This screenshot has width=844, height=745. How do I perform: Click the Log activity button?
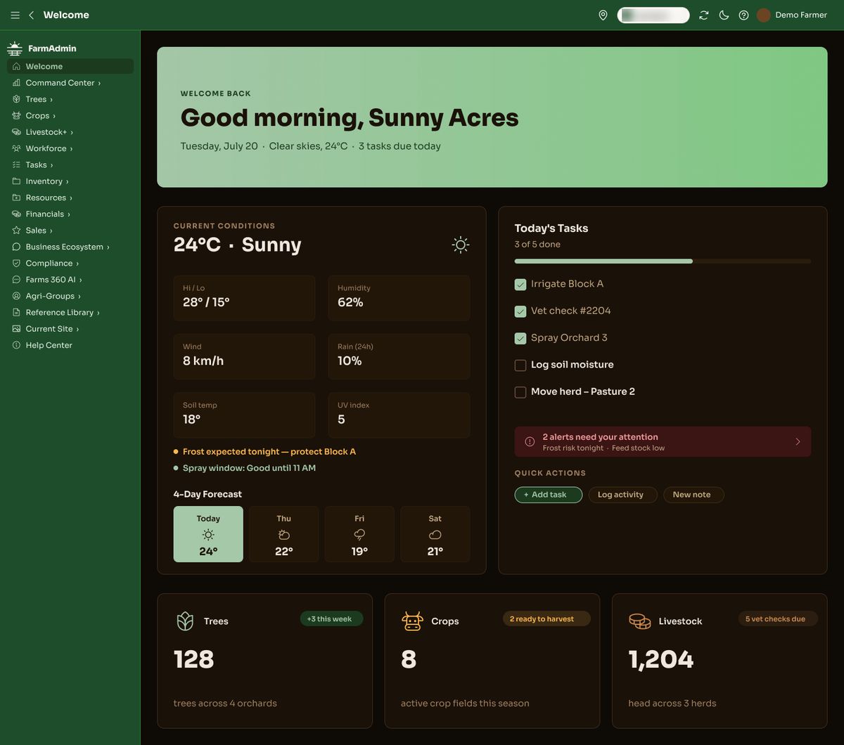click(622, 495)
